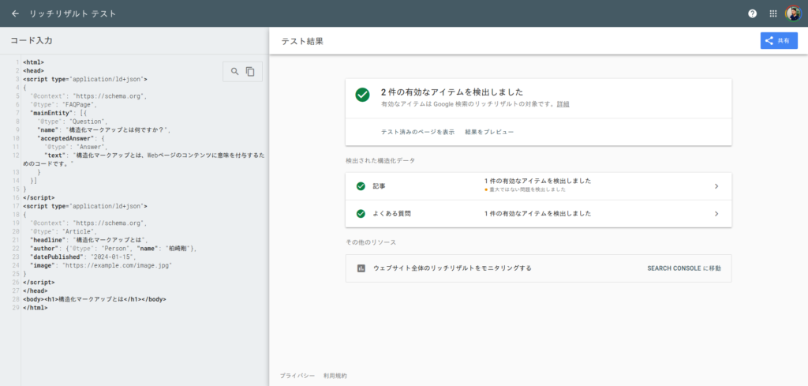Image resolution: width=808 pixels, height=386 pixels.
Task: Click 2 件の有効なアイテムを検出しました heading
Action: point(452,92)
